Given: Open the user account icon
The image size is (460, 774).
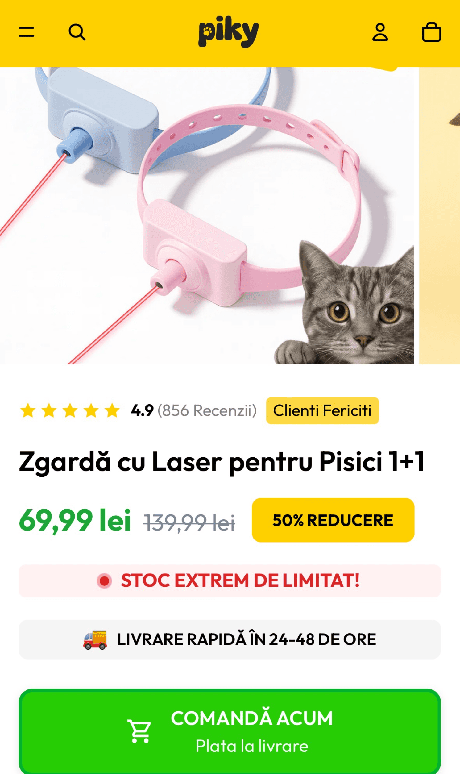Looking at the screenshot, I should tap(380, 32).
